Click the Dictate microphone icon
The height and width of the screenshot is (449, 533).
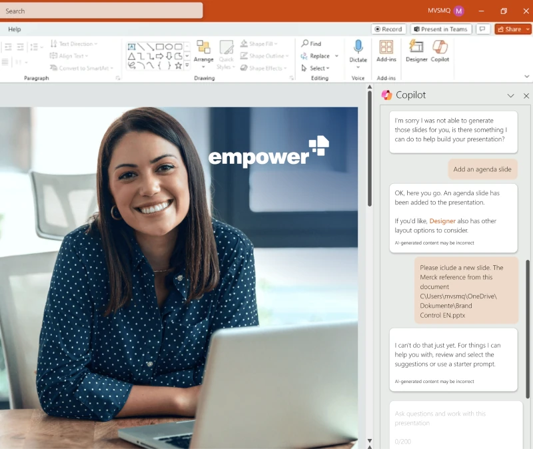[358, 47]
